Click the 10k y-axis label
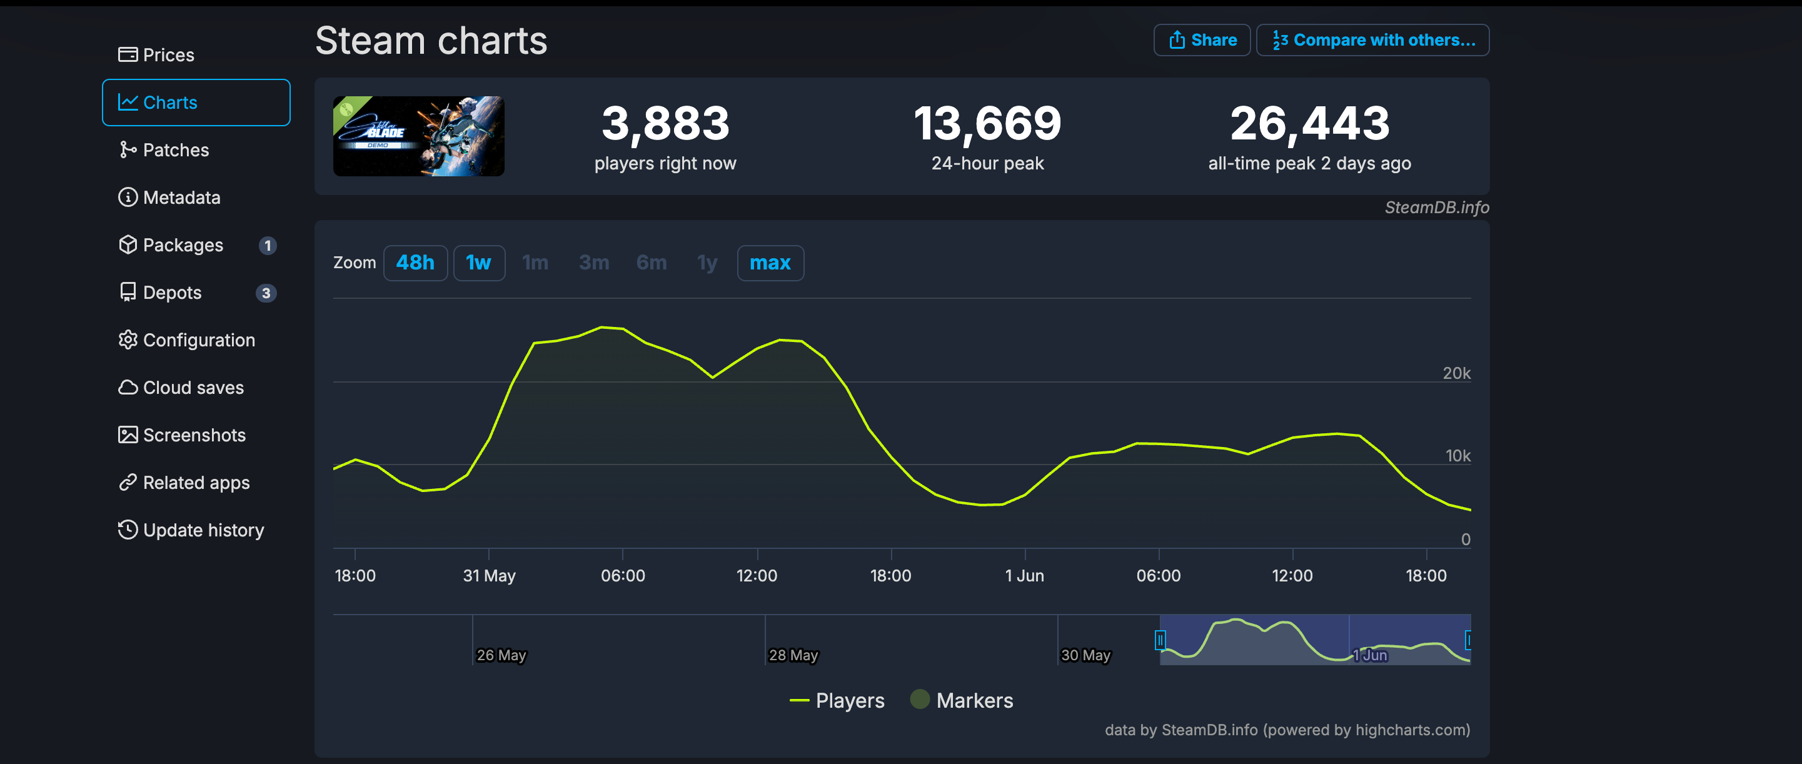This screenshot has height=764, width=1802. click(x=1458, y=456)
